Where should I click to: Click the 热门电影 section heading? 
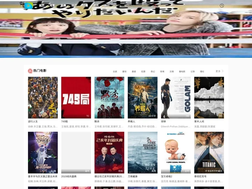(40, 71)
